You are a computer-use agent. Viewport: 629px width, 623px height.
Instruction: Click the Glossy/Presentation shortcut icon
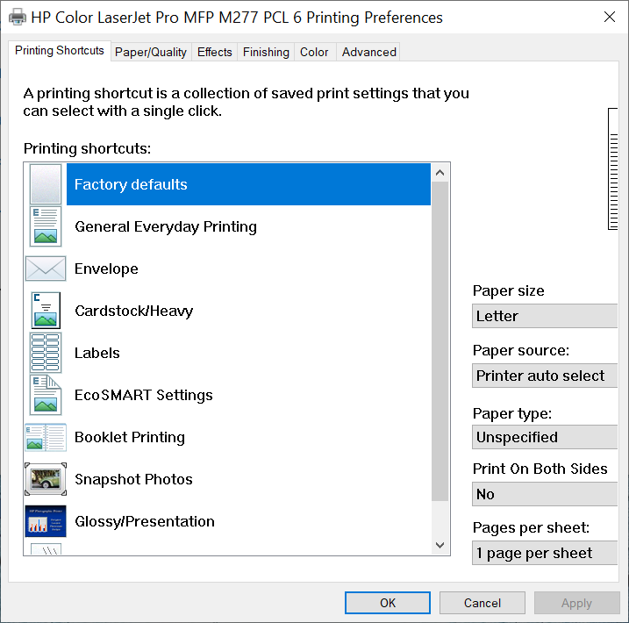pyautogui.click(x=46, y=521)
